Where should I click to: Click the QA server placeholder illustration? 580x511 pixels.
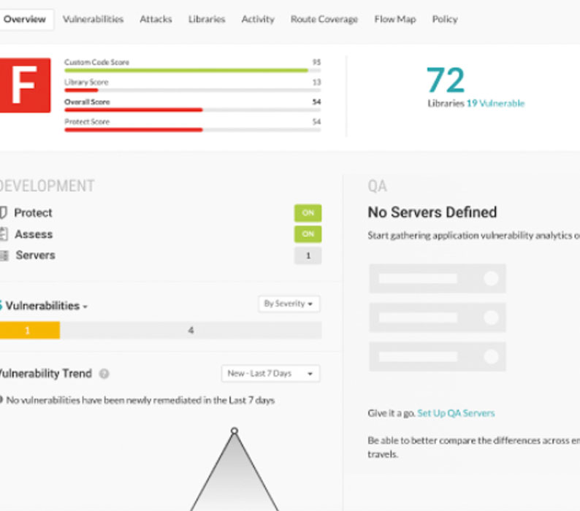(437, 318)
